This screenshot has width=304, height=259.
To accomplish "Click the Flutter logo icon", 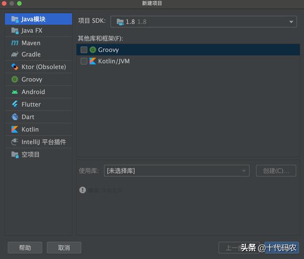I will tap(15, 104).
